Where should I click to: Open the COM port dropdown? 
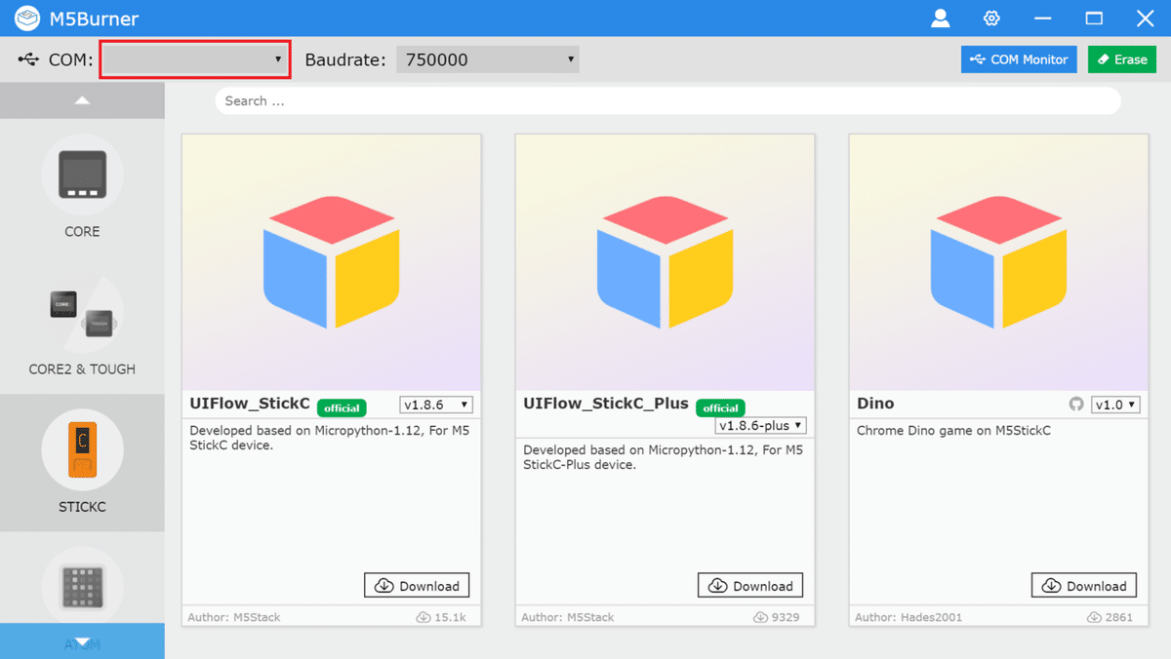click(195, 59)
